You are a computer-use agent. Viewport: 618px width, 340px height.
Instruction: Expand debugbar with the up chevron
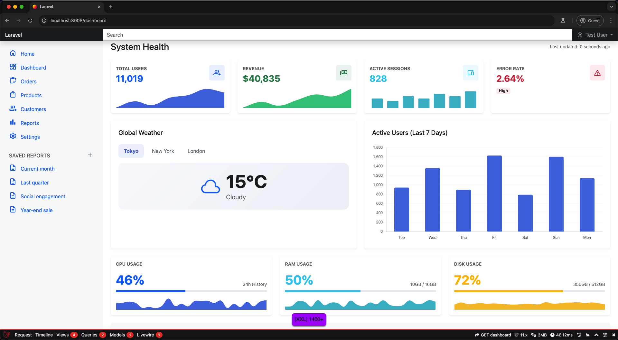596,335
